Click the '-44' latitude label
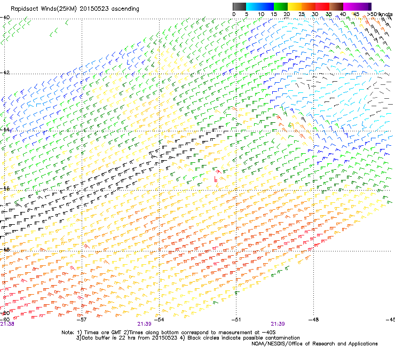Image resolution: width=395 pixels, height=347 pixels. click(x=5, y=130)
